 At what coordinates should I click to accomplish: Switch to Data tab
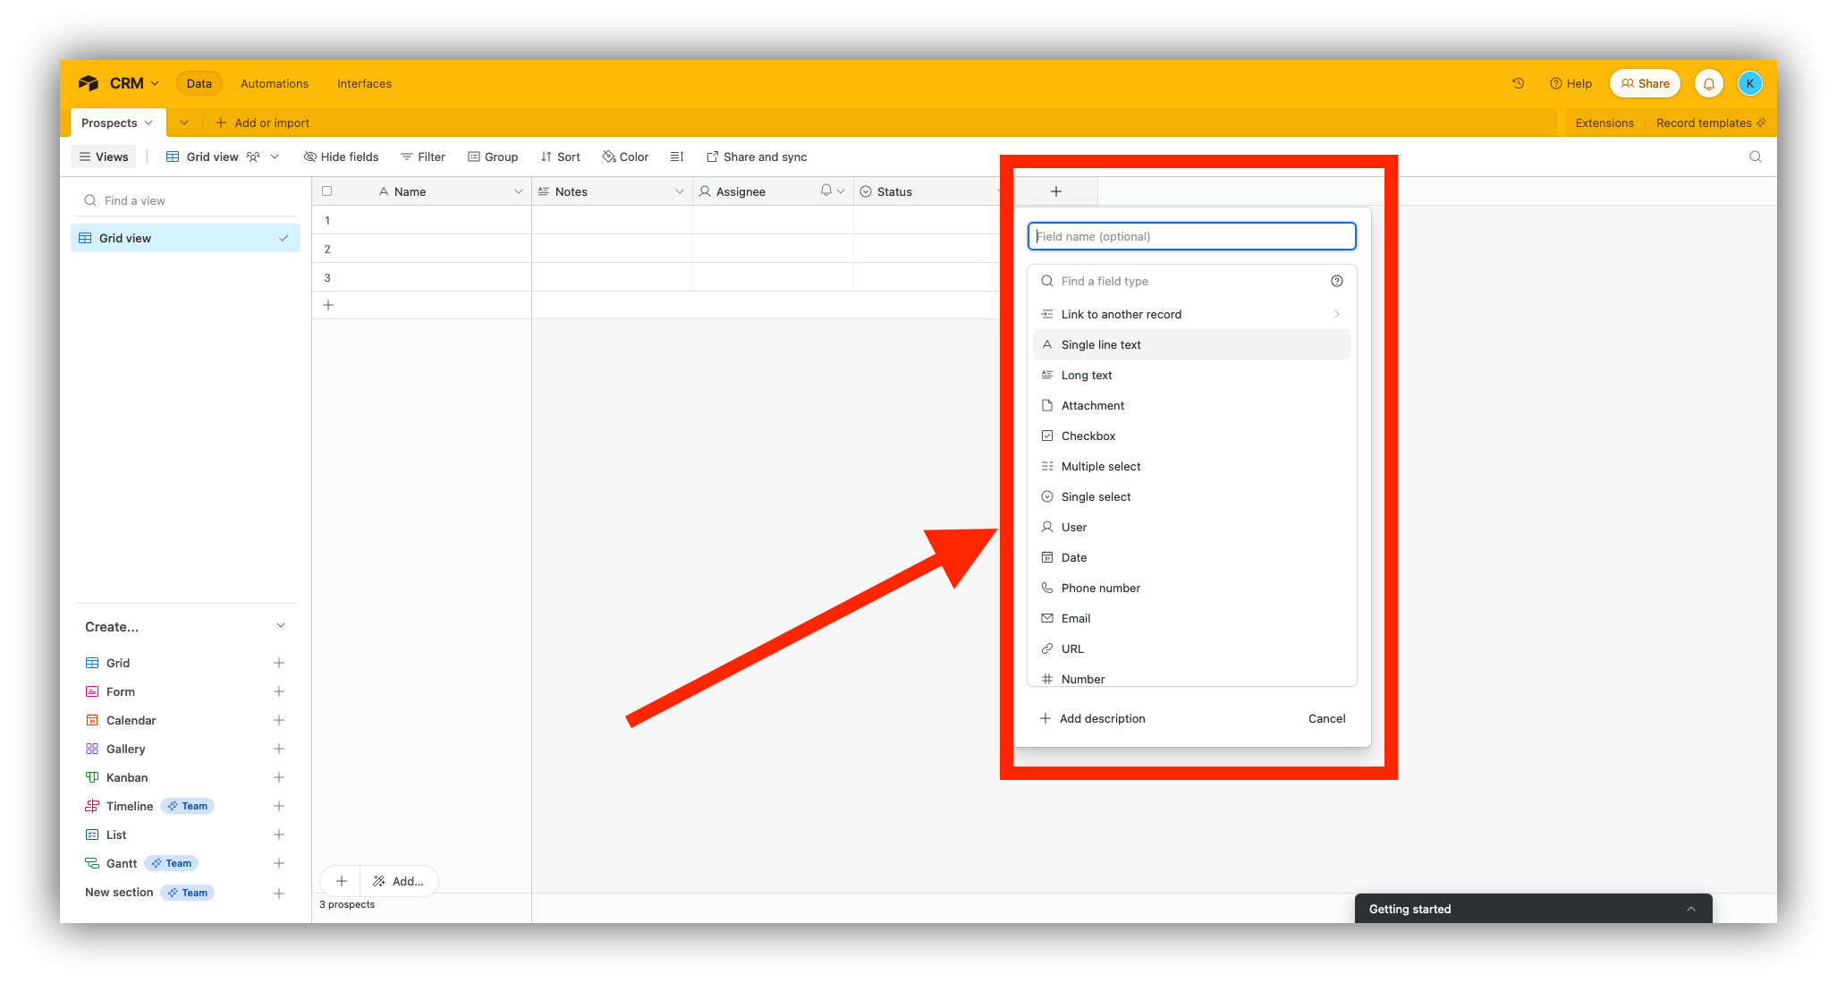[x=199, y=83]
